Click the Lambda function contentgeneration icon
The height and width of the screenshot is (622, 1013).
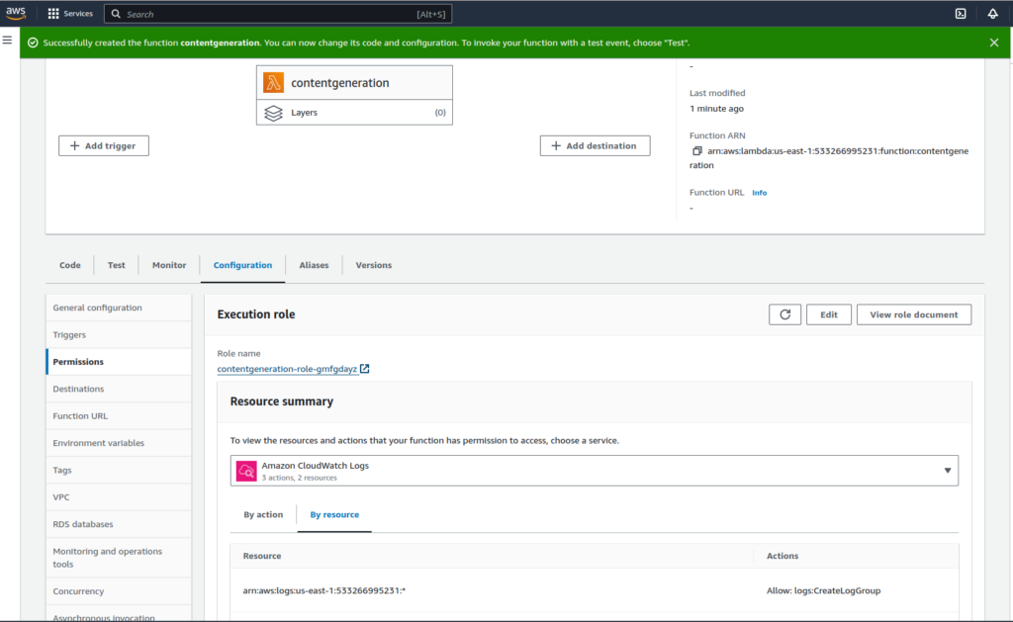(x=273, y=83)
